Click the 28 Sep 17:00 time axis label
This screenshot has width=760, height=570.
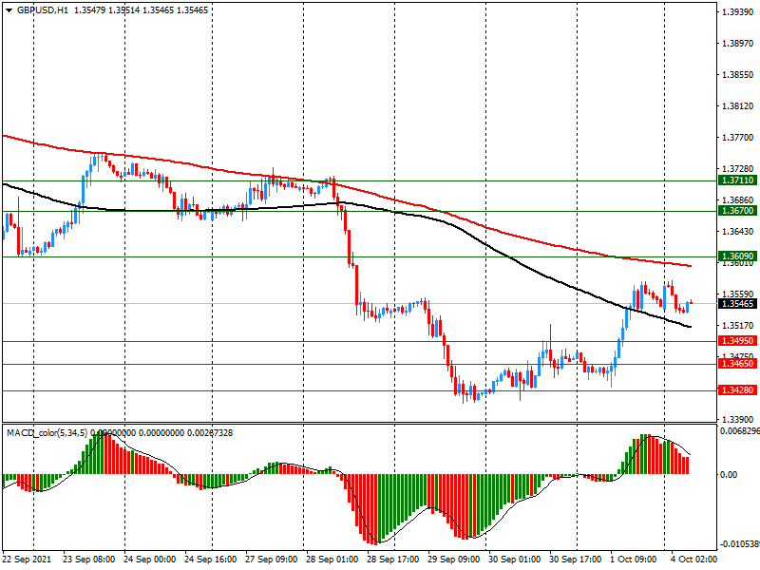point(393,560)
